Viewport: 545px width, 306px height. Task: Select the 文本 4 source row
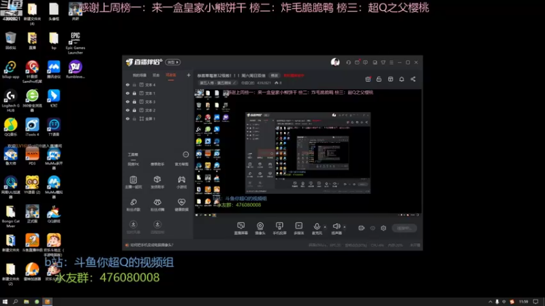pyautogui.click(x=157, y=84)
